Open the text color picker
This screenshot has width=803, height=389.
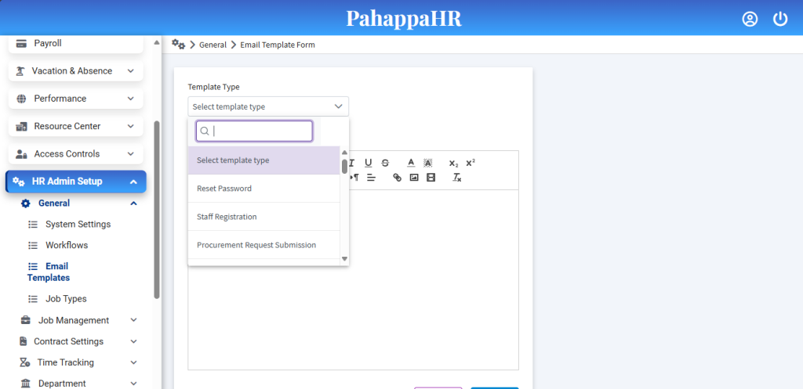[x=411, y=163]
